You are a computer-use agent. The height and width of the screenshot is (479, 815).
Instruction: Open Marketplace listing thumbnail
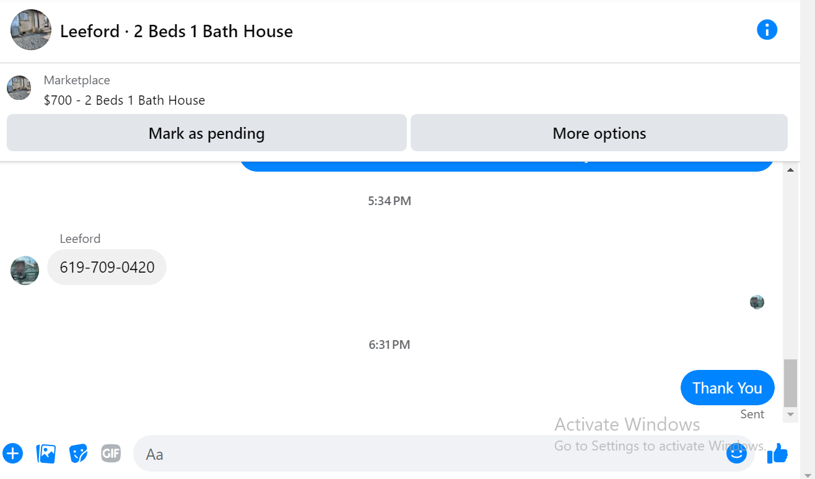(x=19, y=88)
